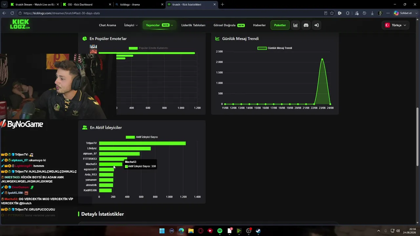Open the browser downloads icon
Image resolution: width=420 pixels, height=236 pixels.
click(372, 13)
